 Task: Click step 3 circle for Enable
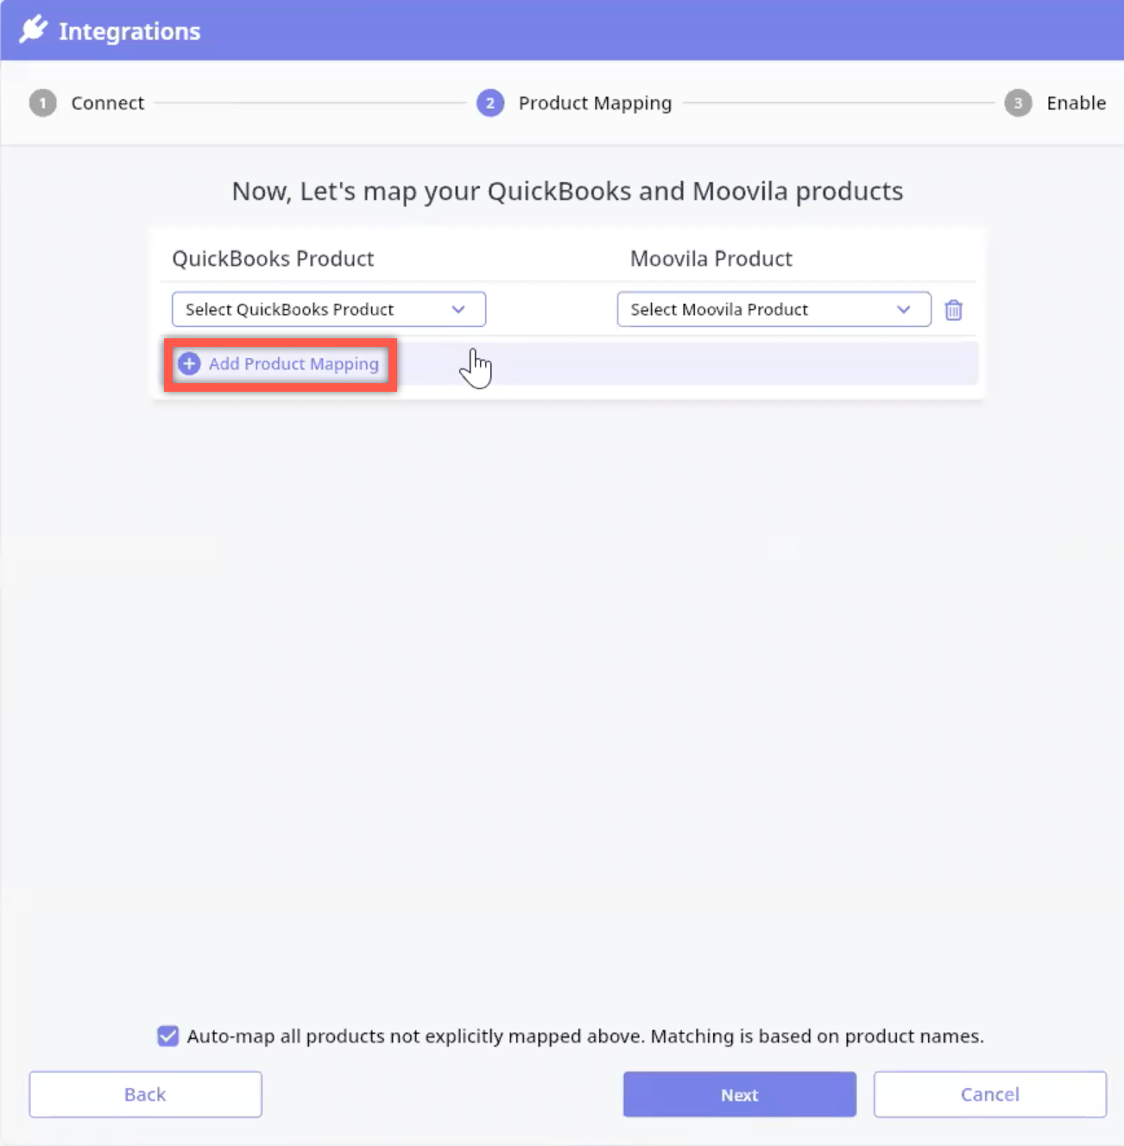(1018, 104)
